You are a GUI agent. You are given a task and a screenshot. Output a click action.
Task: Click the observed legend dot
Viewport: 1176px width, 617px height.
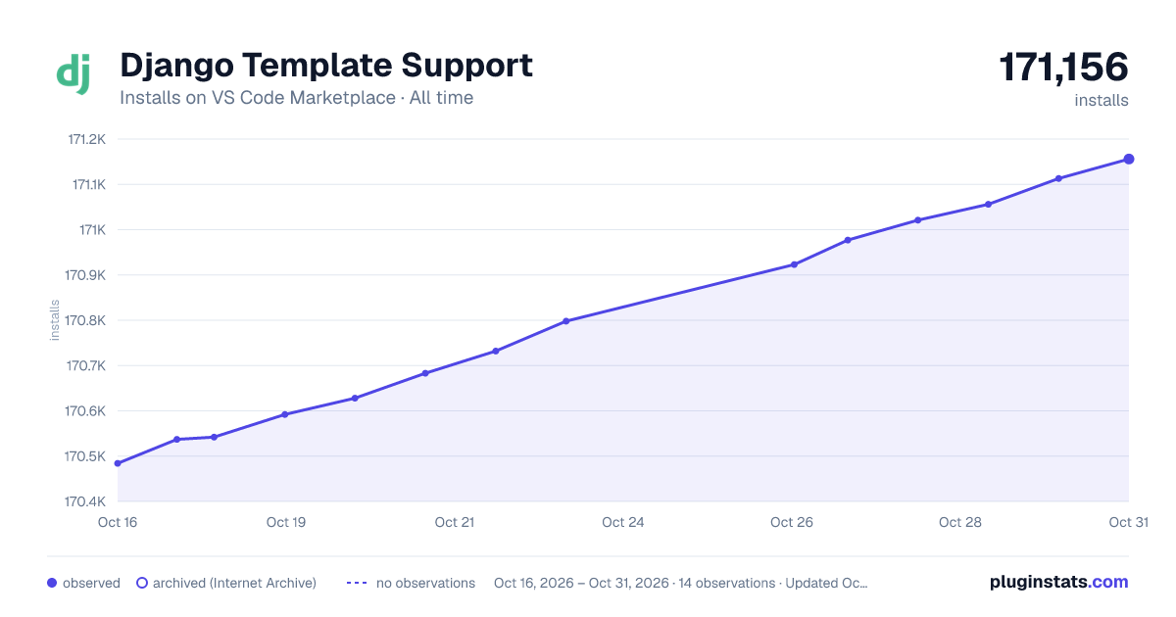tap(52, 583)
